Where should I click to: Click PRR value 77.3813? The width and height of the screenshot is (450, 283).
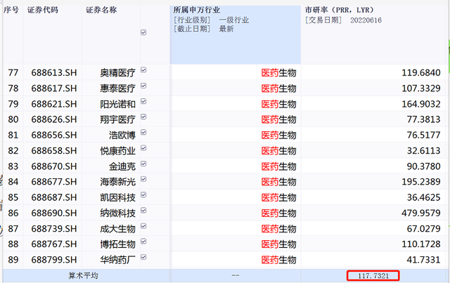click(423, 119)
